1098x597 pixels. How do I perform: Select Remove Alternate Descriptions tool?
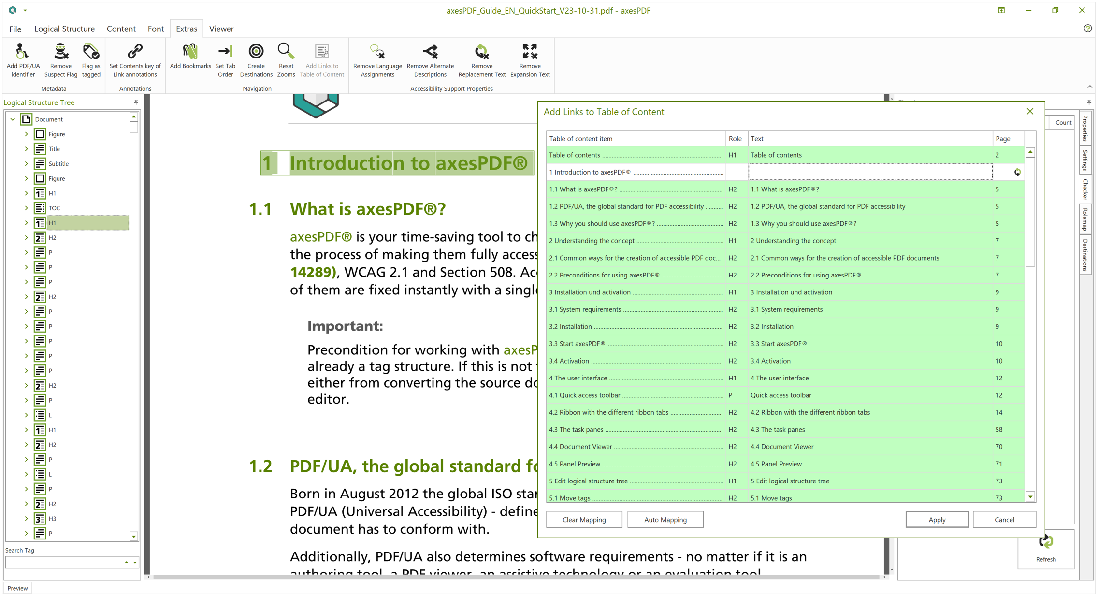point(430,60)
